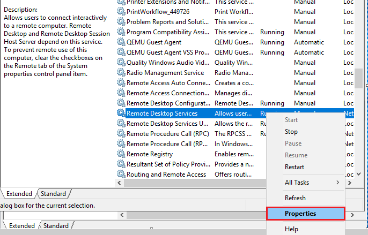This screenshot has height=235, width=368.
Task: Select the Remote Registry service name
Action: 150,154
